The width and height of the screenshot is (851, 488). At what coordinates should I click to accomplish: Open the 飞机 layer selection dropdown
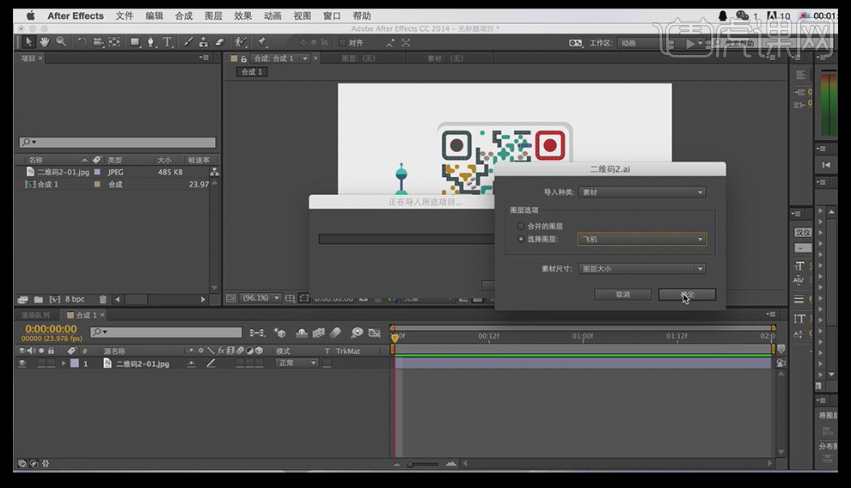point(641,240)
